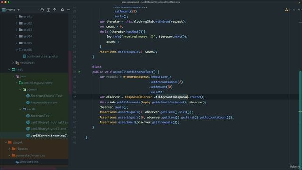
Task: Click the hasNext call in while loop
Action: tap(132, 32)
